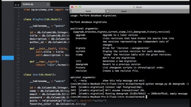This screenshot has width=191, height=107.
Task: Click the 'def __repr__(self):' line
Action: pos(44,62)
